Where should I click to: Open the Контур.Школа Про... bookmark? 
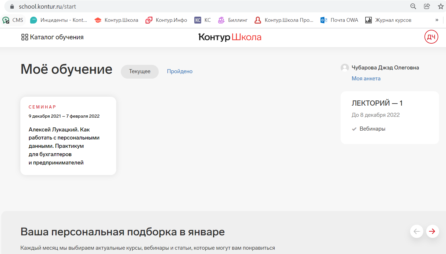(x=284, y=20)
